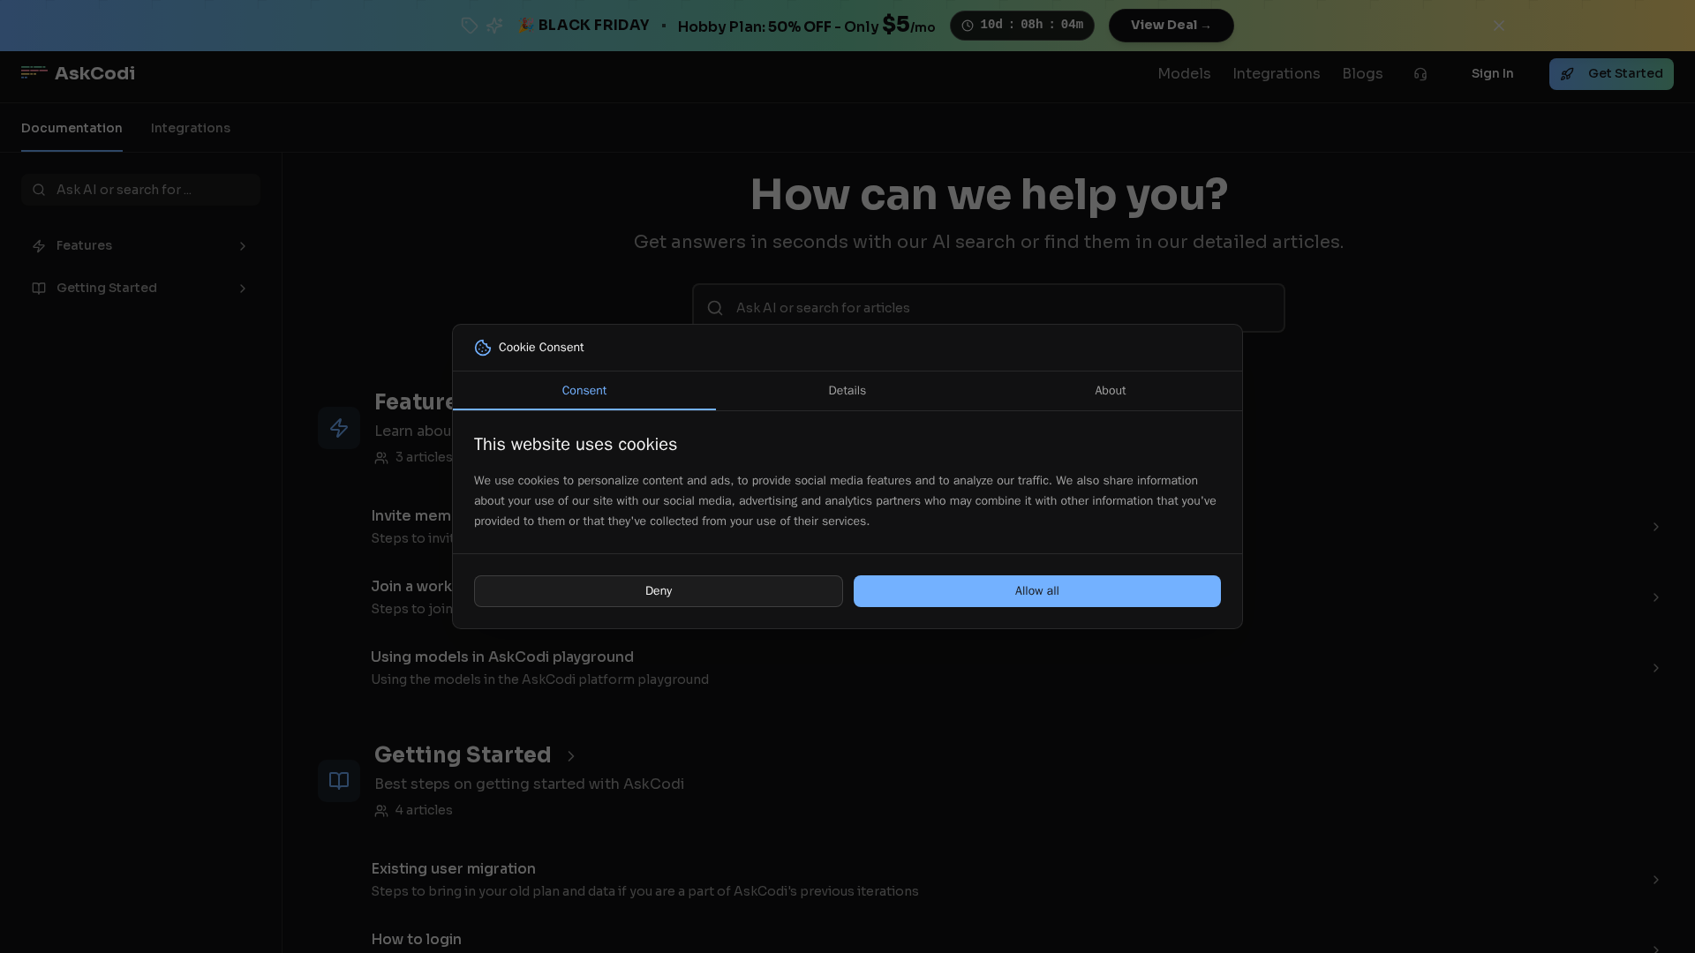
Task: Click the cookie icon in consent dialog
Action: pyautogui.click(x=483, y=348)
